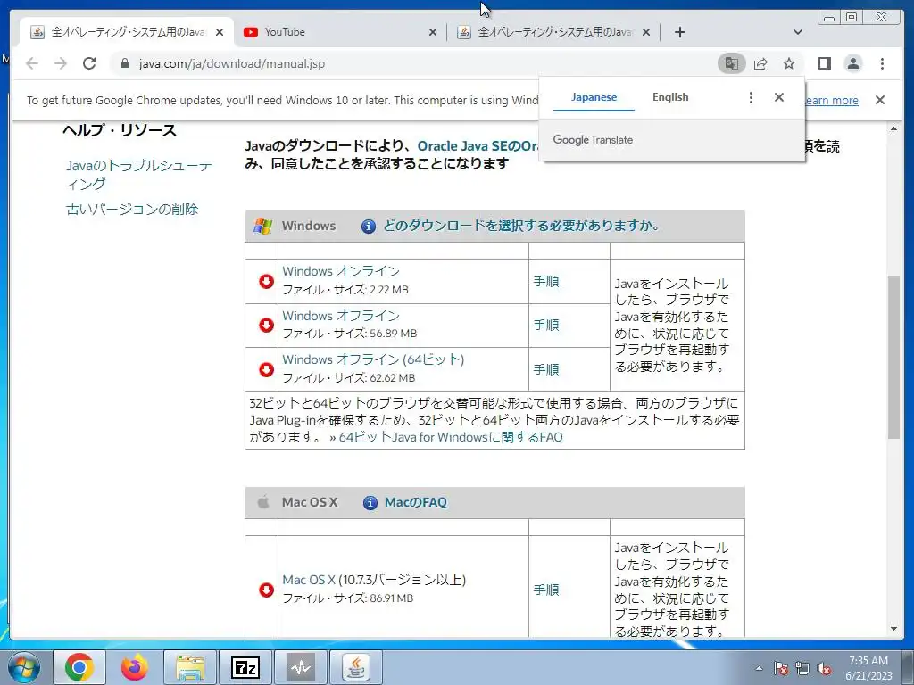Image resolution: width=914 pixels, height=685 pixels.
Task: Click the muted volume tray icon
Action: pos(824,668)
